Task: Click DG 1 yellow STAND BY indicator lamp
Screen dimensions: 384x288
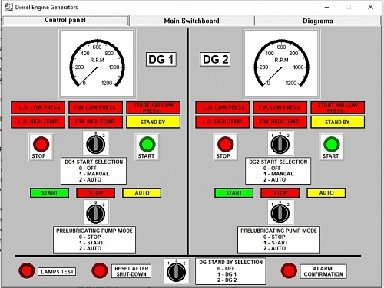Action: pos(153,122)
